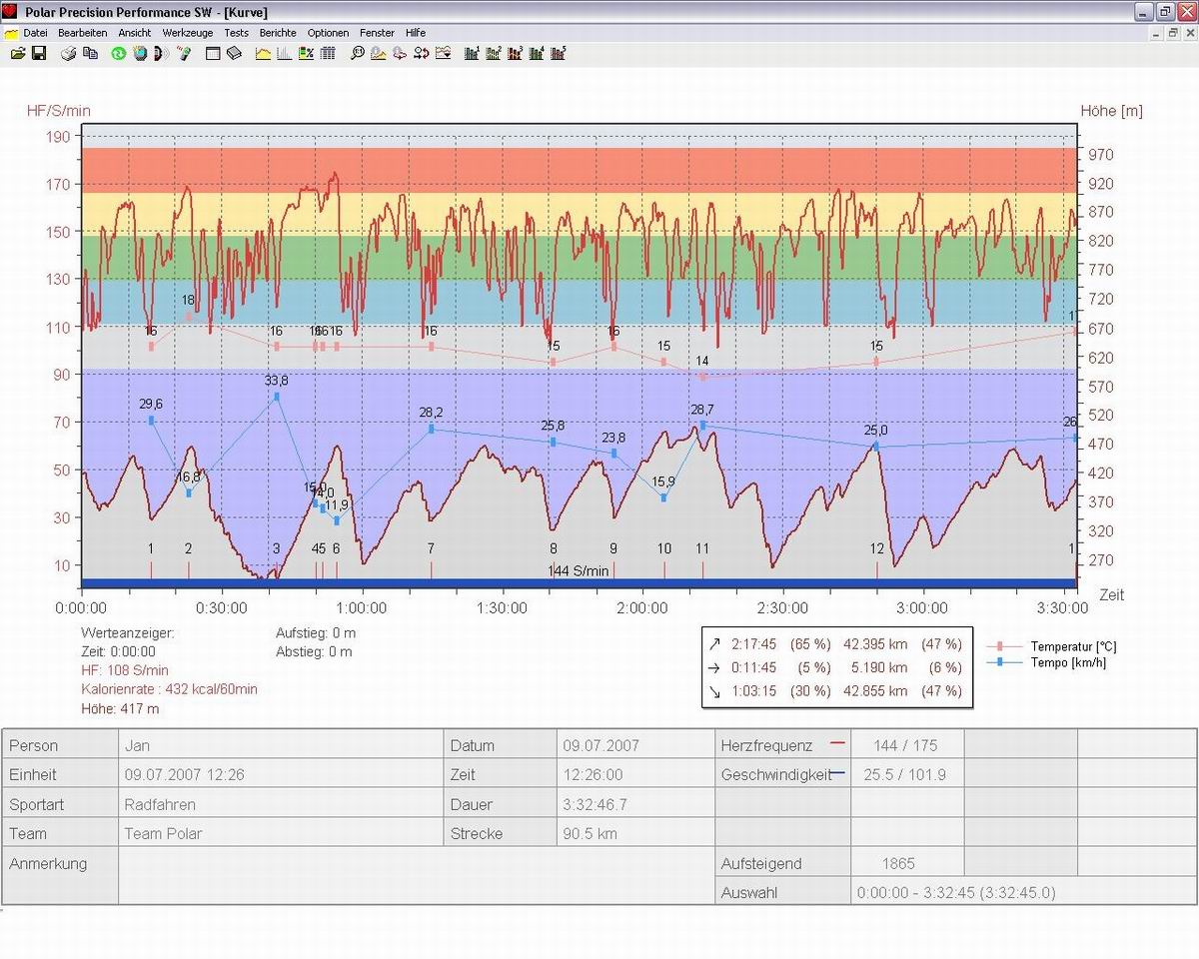Open the Werkzeuge menu
Viewport: 1199px width, 959px height.
tap(187, 33)
